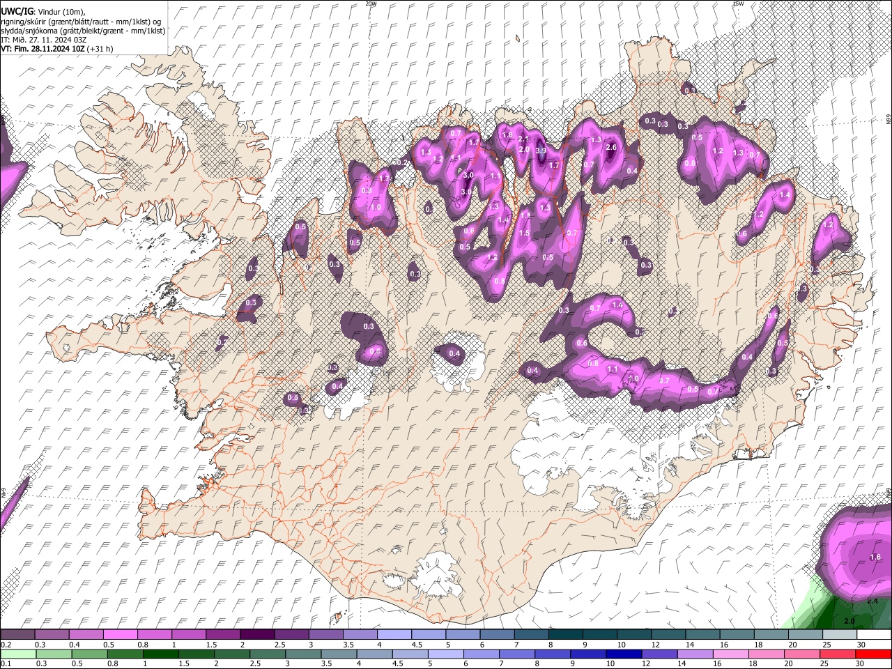The image size is (892, 669).
Task: Select lower legend swatch between 14 and 16
Action: tap(695, 654)
